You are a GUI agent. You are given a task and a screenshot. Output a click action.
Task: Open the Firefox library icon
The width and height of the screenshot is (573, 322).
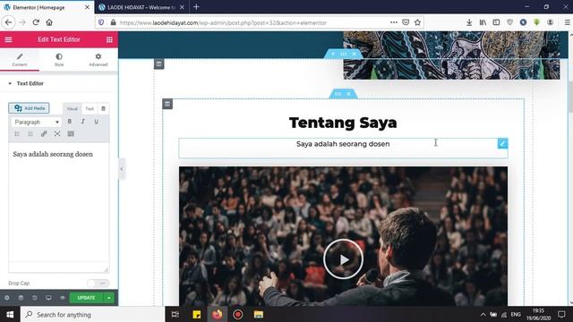click(483, 22)
